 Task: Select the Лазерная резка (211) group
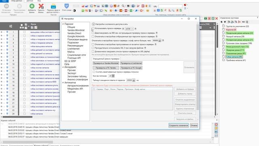[235, 50]
